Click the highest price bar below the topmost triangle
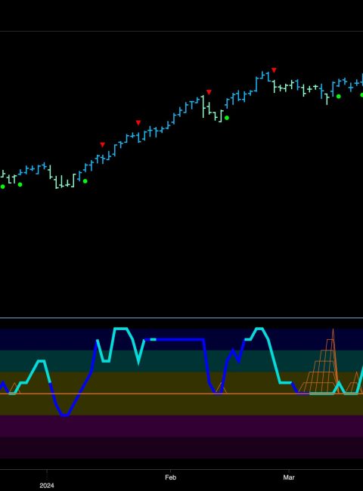The width and height of the screenshot is (363, 491). [x=268, y=76]
